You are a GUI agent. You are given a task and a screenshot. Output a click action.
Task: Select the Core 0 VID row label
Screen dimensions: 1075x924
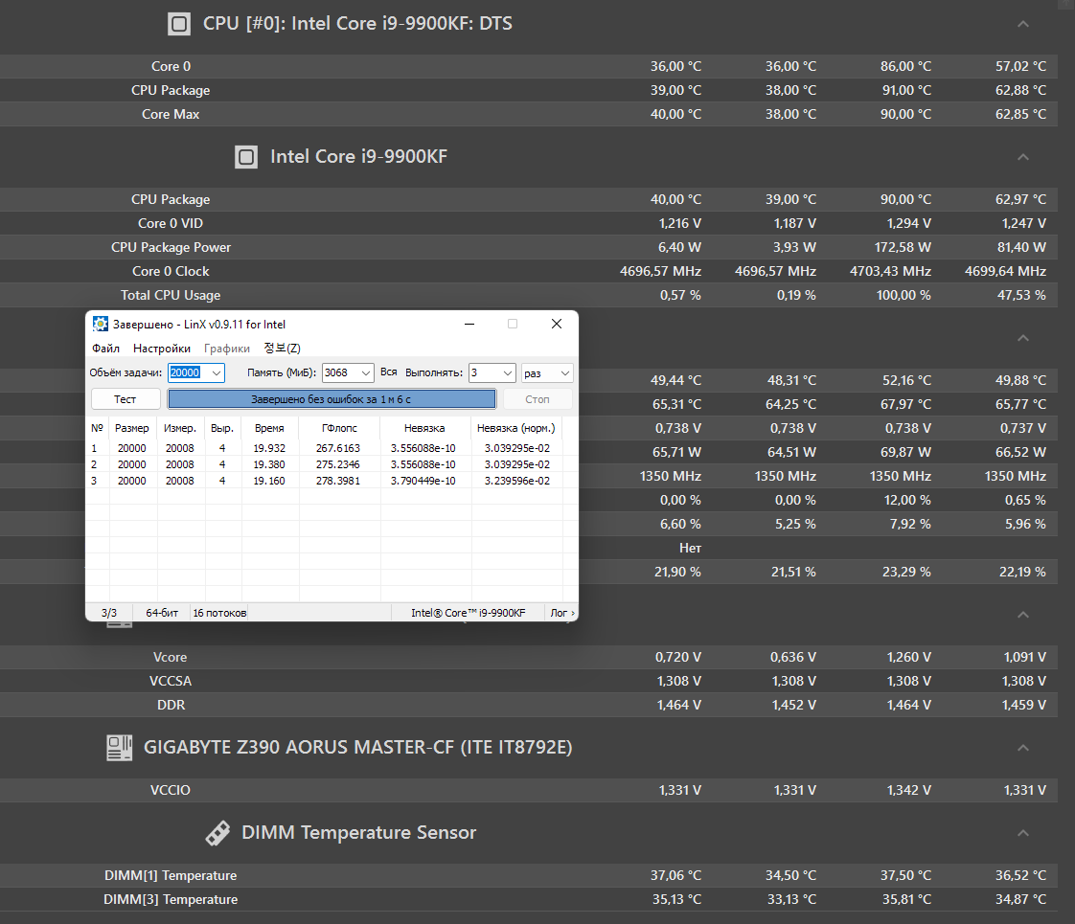pyautogui.click(x=171, y=223)
